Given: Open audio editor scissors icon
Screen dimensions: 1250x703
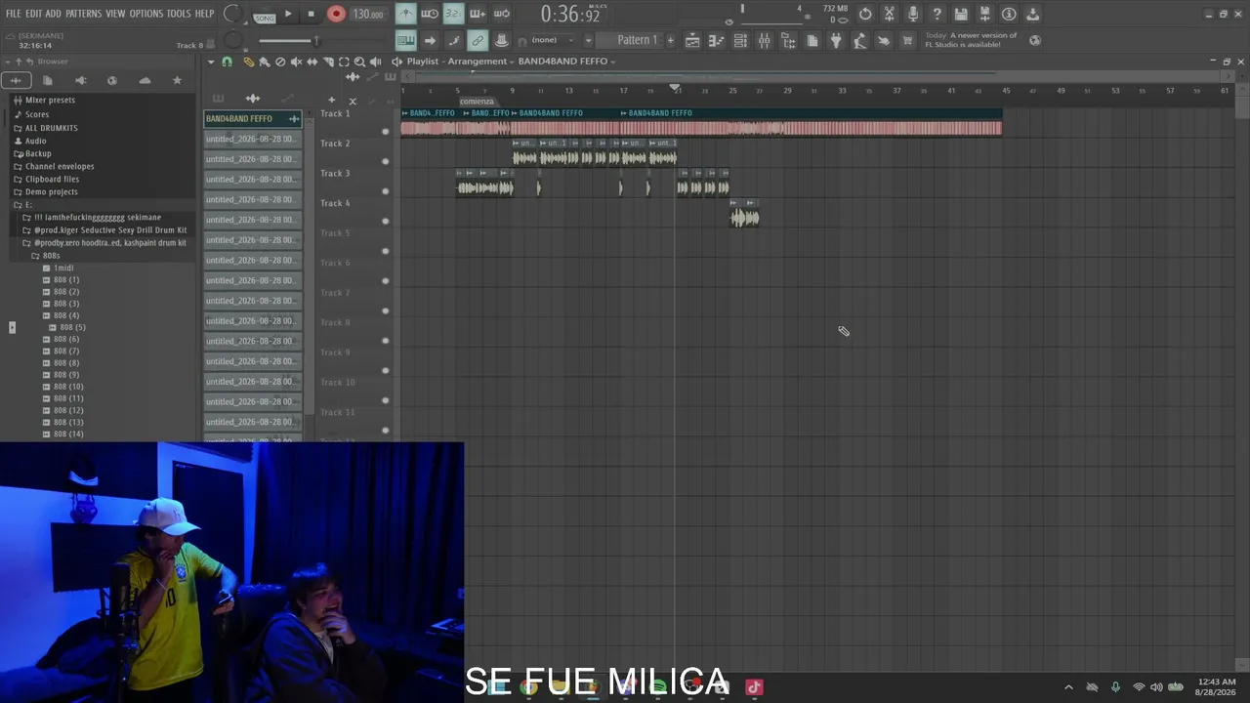Looking at the screenshot, I should pos(889,14).
